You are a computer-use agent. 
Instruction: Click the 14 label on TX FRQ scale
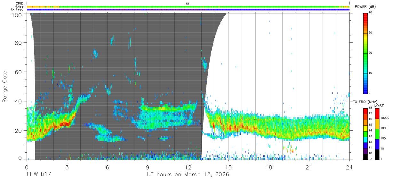[x=370, y=130]
